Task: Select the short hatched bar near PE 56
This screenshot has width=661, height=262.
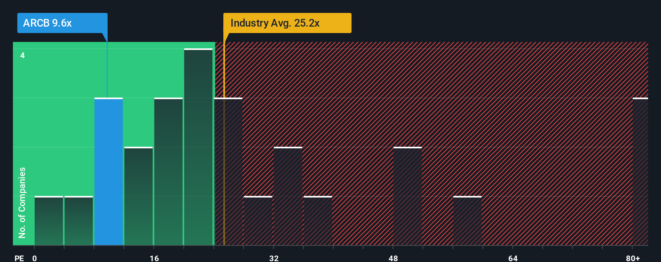Action: tap(468, 220)
